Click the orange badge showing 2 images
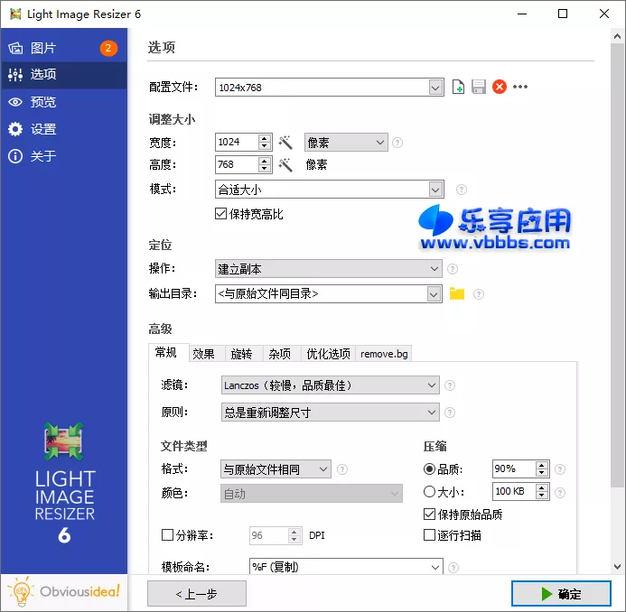 tap(108, 48)
